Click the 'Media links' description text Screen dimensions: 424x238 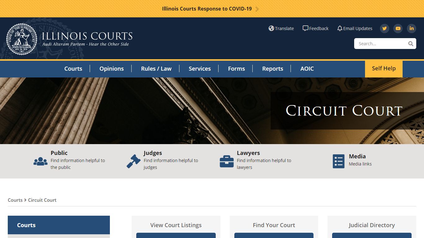click(x=360, y=164)
